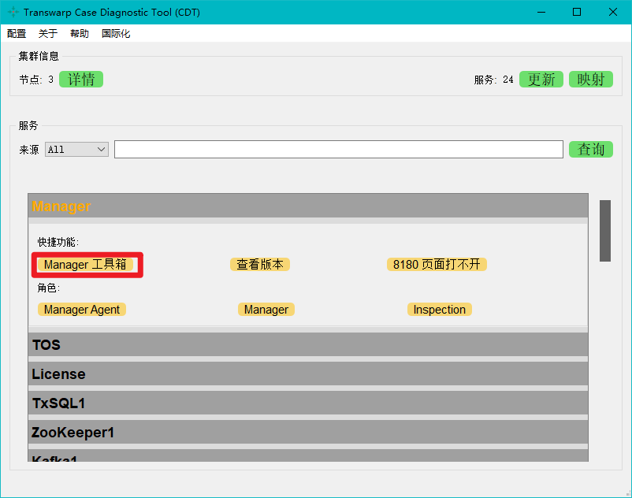This screenshot has width=632, height=498.
Task: Select the Inspection role tag
Action: click(x=440, y=310)
